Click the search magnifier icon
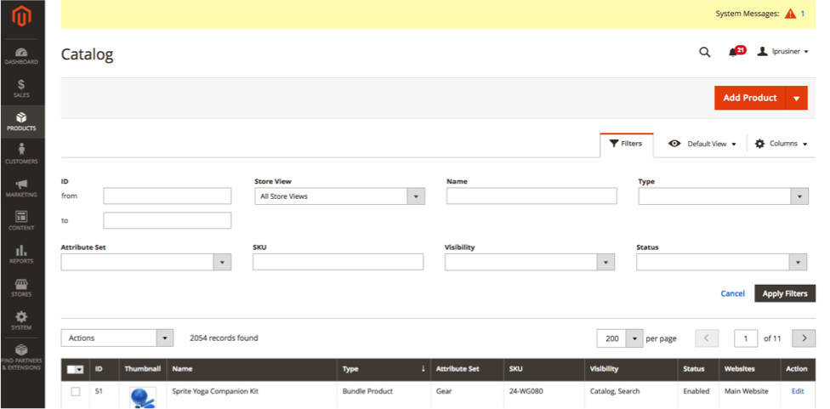 tap(704, 52)
